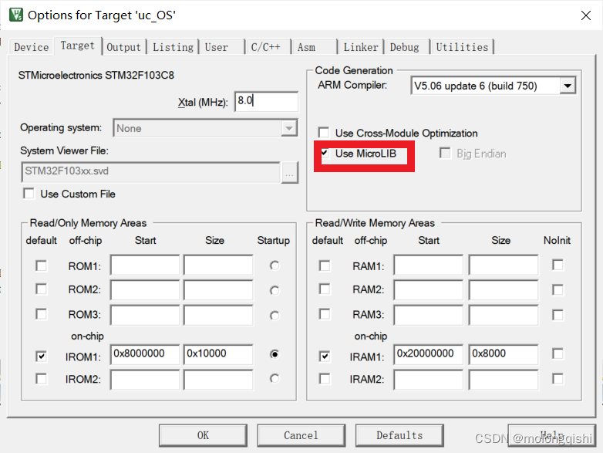
Task: Click the OK button
Action: click(x=203, y=435)
